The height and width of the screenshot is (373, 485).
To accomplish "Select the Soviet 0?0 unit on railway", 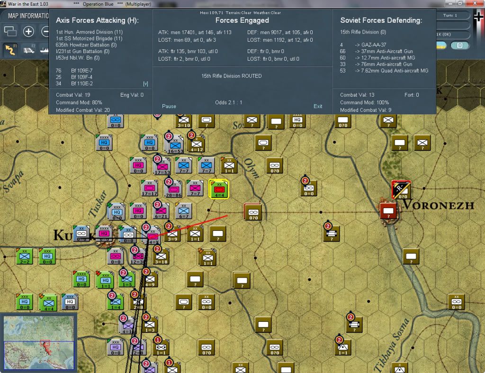I will 253,212.
